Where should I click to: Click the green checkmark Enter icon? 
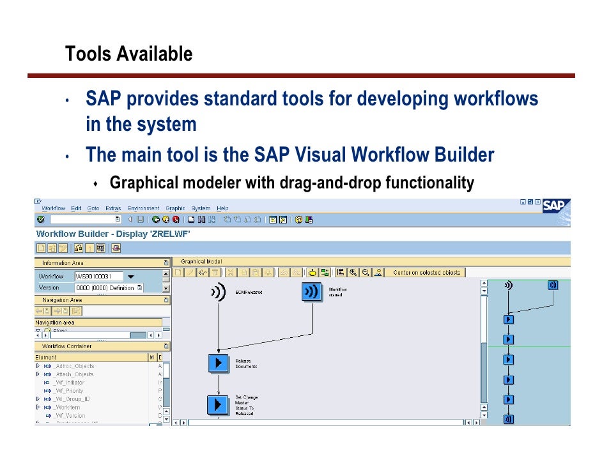[x=40, y=220]
